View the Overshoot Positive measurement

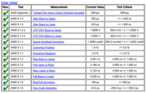44,48
